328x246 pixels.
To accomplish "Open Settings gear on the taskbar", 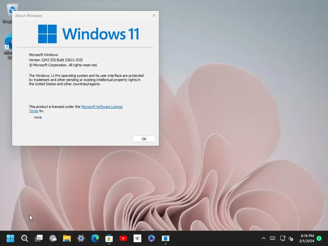I will (81, 238).
